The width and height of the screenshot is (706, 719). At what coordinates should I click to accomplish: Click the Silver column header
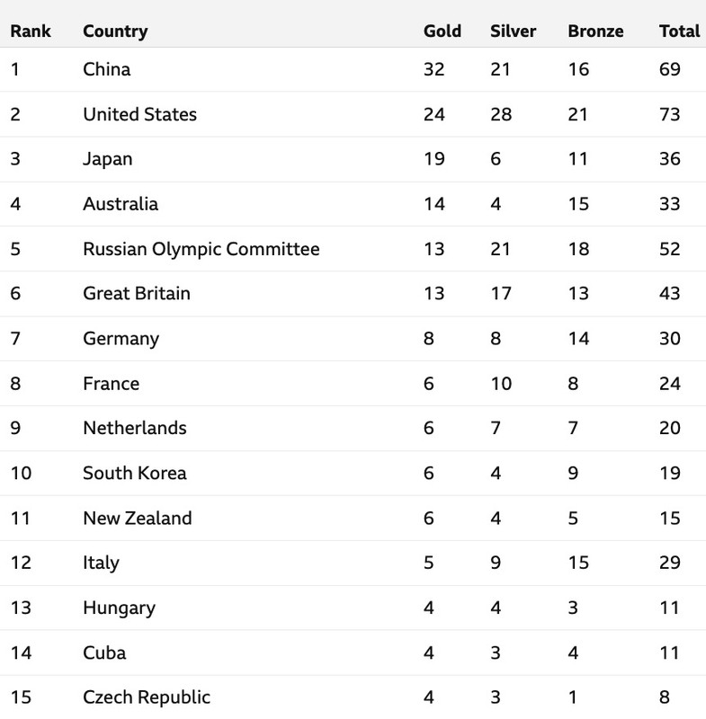[513, 31]
